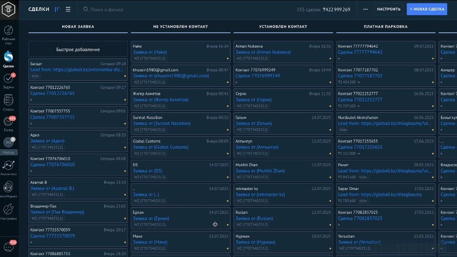Open deal Заявка от (Жигер Ахметов)
Screen dimensions: 457x257
(x=160, y=100)
